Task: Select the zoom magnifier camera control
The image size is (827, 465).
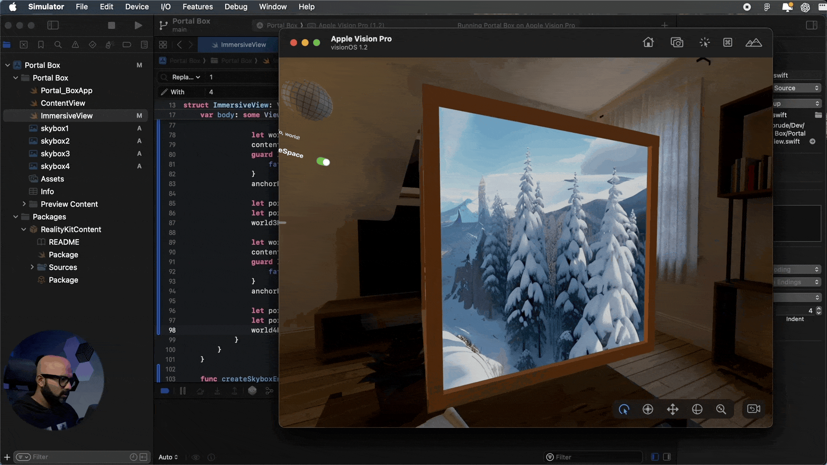Action: click(x=721, y=409)
